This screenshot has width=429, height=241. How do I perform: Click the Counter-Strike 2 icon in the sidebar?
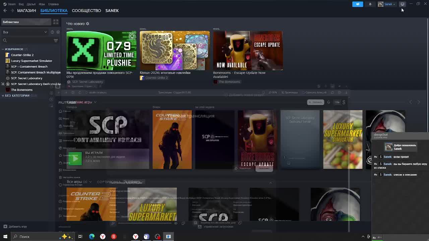click(x=8, y=55)
